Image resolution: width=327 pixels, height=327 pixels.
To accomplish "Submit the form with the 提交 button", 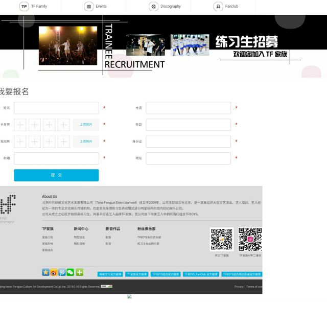I will point(56,175).
